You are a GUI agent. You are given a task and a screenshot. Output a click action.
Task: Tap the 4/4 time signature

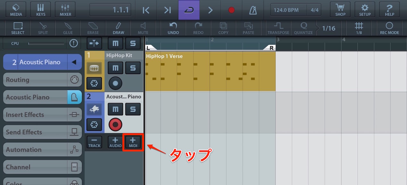(x=314, y=10)
